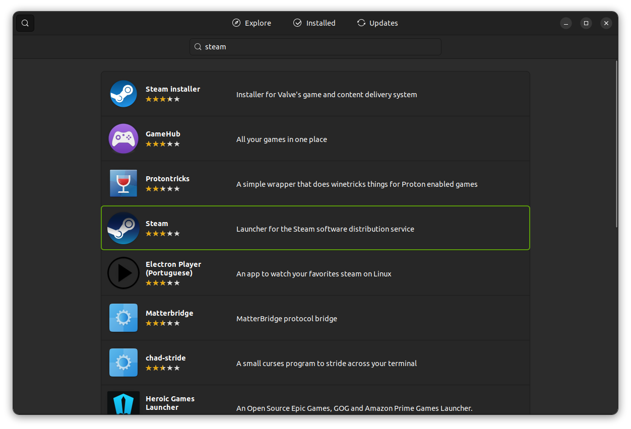The height and width of the screenshot is (429, 631).
Task: Click inside the steam search text field
Action: (x=315, y=46)
